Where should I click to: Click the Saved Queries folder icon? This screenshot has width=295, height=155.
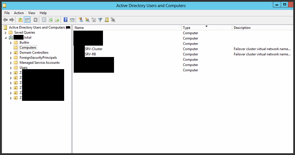(11, 32)
